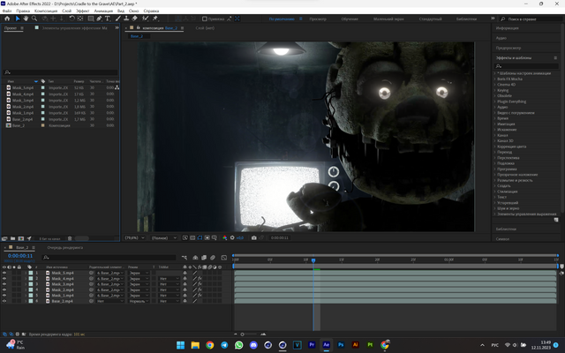This screenshot has height=353, width=565.
Task: Select the Type (T) tool
Action: pos(108,18)
